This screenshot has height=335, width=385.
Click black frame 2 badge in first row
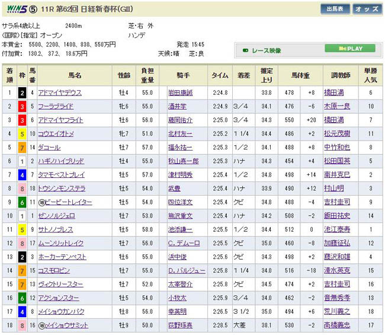(x=23, y=92)
